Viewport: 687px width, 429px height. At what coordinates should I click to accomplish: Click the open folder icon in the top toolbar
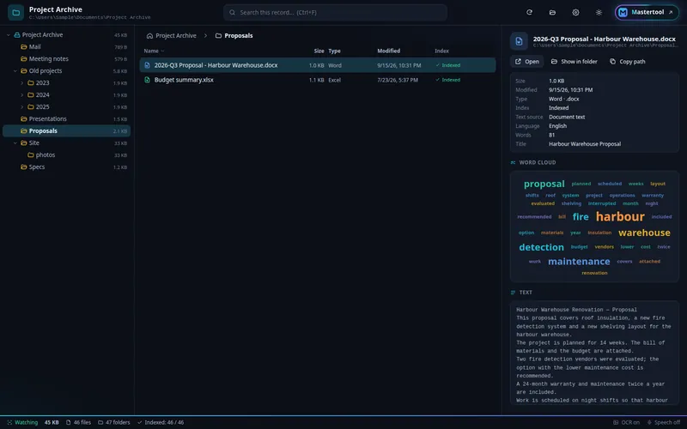click(552, 12)
